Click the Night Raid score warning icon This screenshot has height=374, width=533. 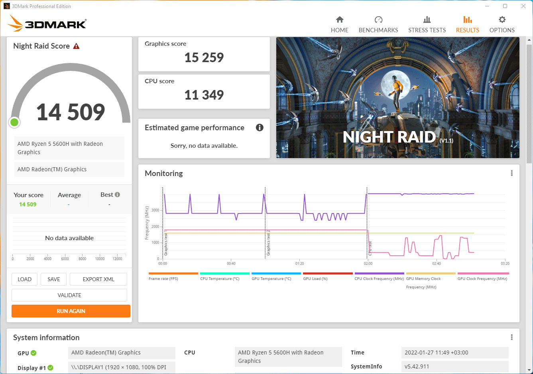click(x=76, y=46)
